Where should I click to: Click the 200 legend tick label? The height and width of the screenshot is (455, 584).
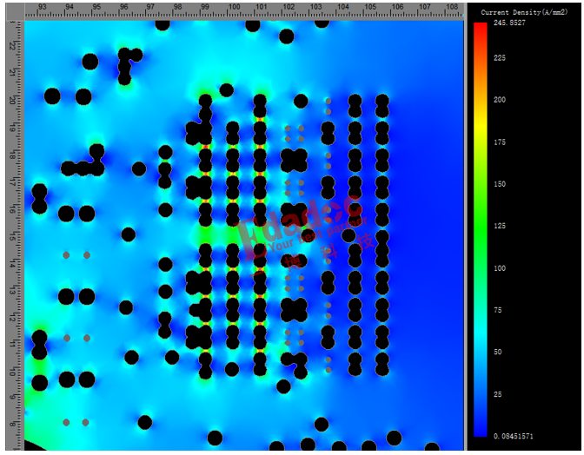coord(499,100)
